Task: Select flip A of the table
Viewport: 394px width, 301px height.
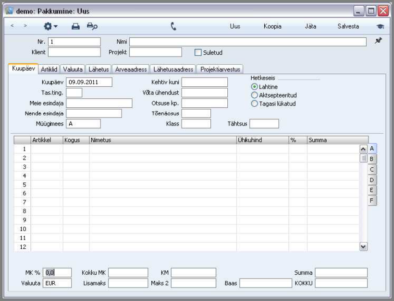Action: (372, 149)
